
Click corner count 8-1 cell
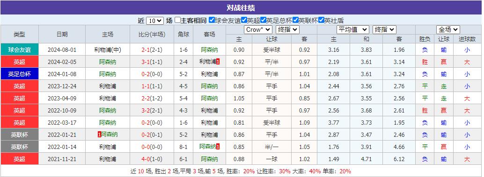pos(183,147)
